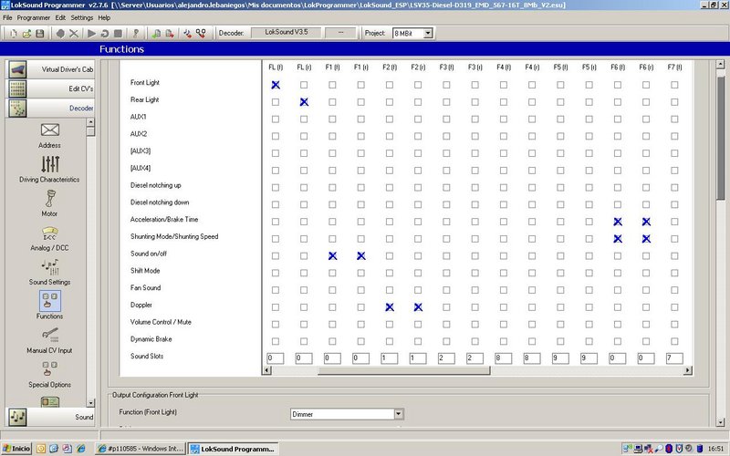Click the Sound Slots field for F2 (f)
This screenshot has width=730, height=456.
[x=389, y=358]
